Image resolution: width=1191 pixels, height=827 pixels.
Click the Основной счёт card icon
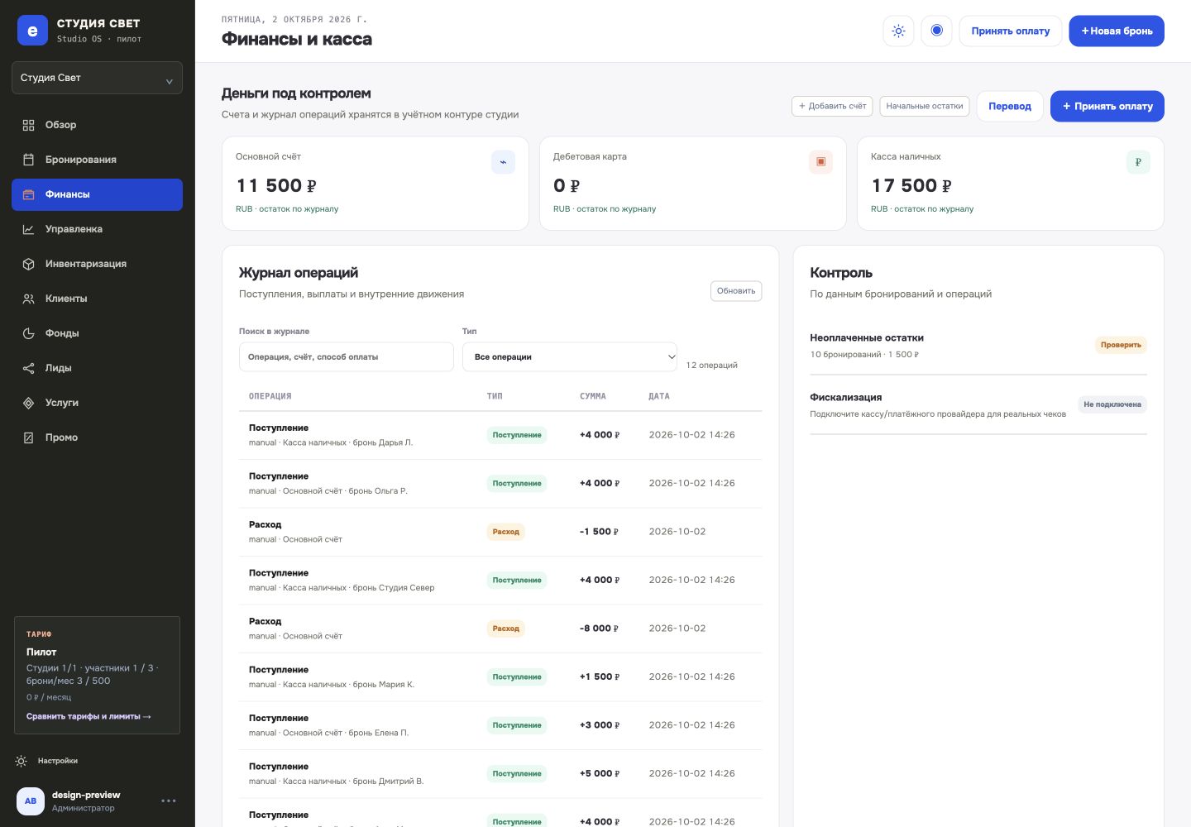pyautogui.click(x=503, y=162)
